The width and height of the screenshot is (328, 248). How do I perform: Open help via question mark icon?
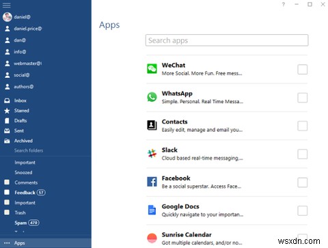click(x=284, y=4)
